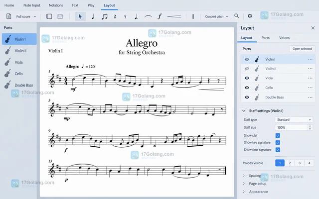Select Violin I in left Parts sidebar
Screen dimensions: 319x199
(x=19, y=39)
